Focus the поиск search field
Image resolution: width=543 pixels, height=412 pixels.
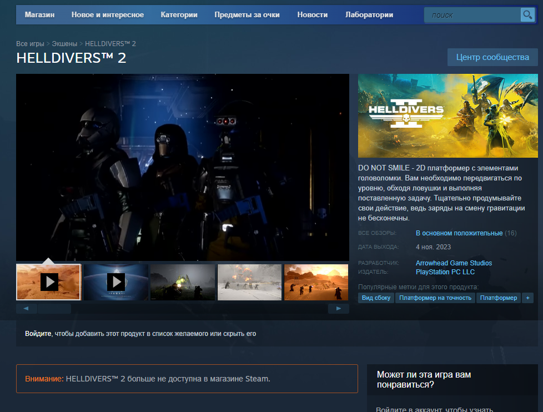(472, 15)
